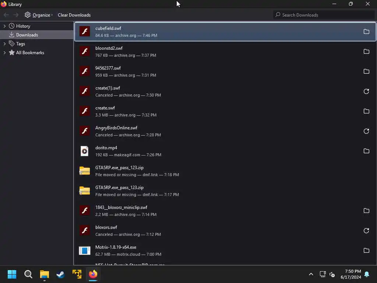Show hidden system tray icons
This screenshot has height=283, width=377.
click(311, 274)
